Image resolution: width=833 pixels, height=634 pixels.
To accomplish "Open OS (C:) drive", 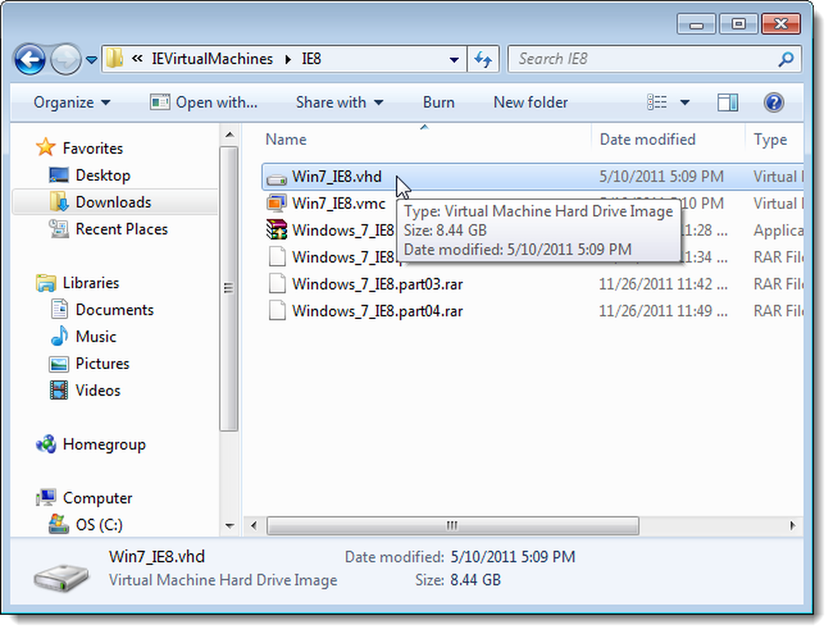I will point(99,525).
